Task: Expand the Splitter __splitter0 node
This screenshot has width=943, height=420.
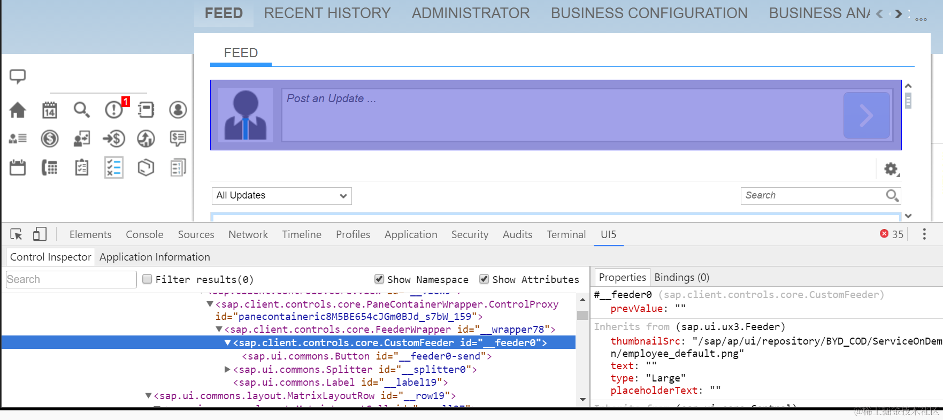Action: tap(227, 369)
